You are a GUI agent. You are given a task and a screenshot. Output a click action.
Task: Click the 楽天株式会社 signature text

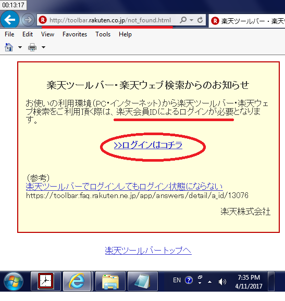tap(245, 212)
